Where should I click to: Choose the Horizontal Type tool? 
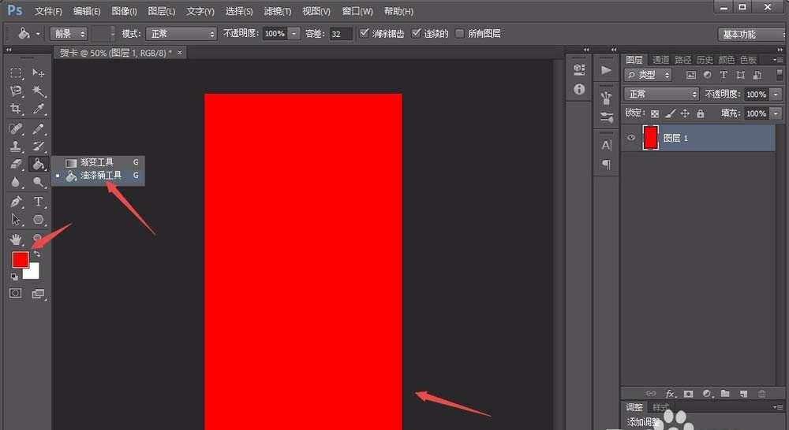click(38, 202)
